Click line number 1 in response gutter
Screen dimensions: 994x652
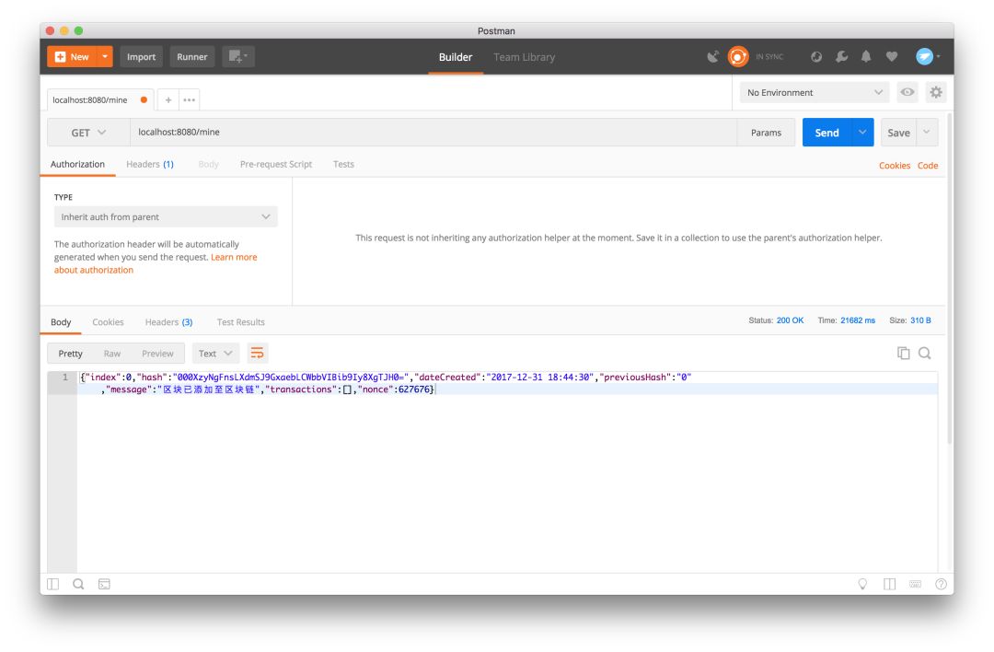point(64,378)
